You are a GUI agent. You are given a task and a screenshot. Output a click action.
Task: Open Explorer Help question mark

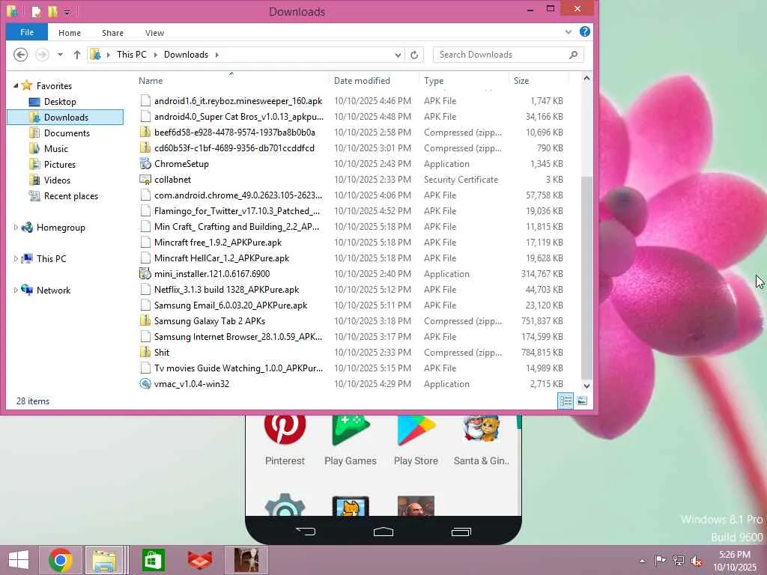(584, 31)
